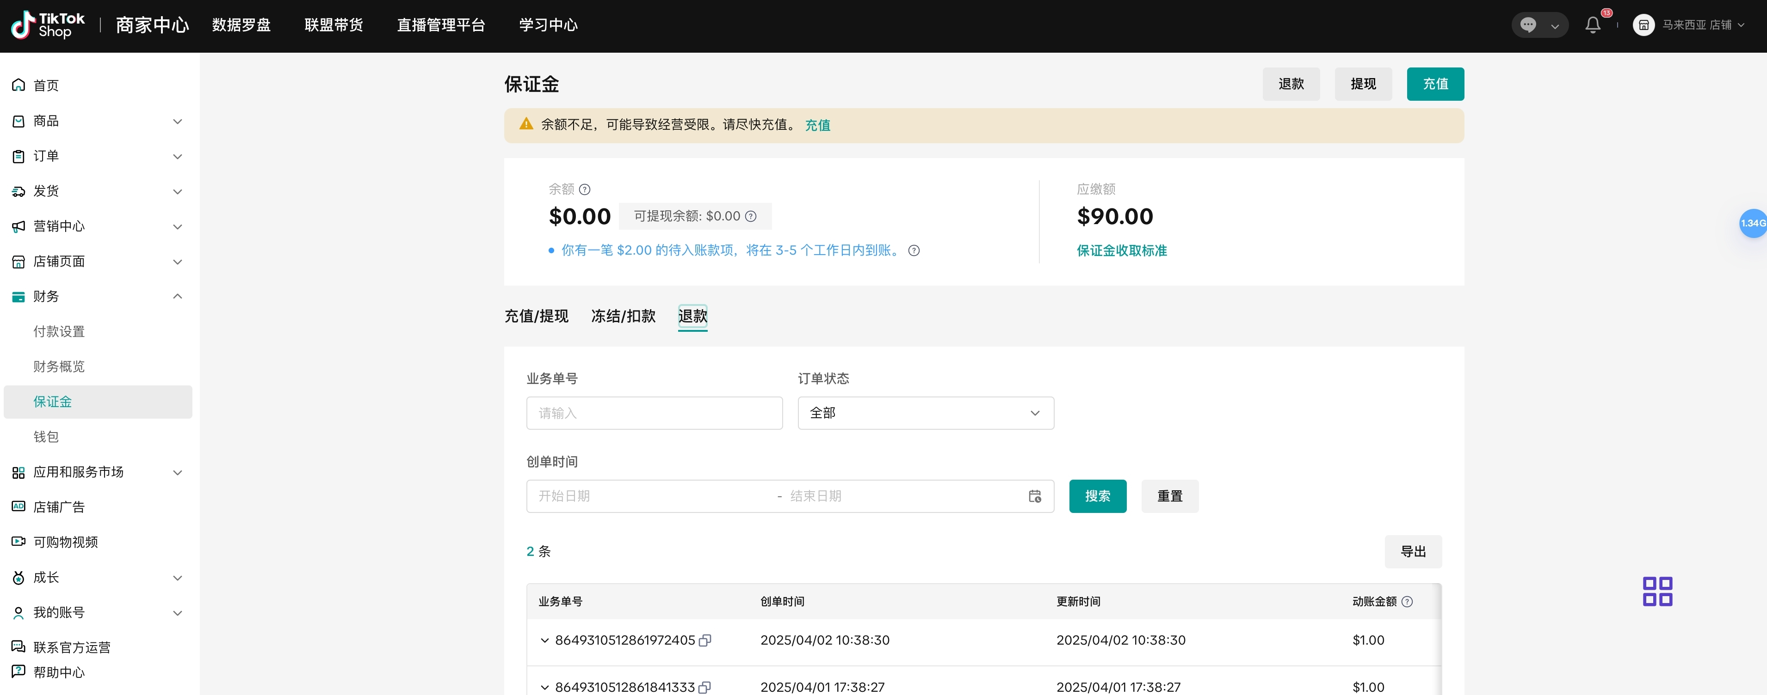Image resolution: width=1767 pixels, height=695 pixels.
Task: Switch to the 冻结/扣款 tab
Action: pyautogui.click(x=623, y=316)
